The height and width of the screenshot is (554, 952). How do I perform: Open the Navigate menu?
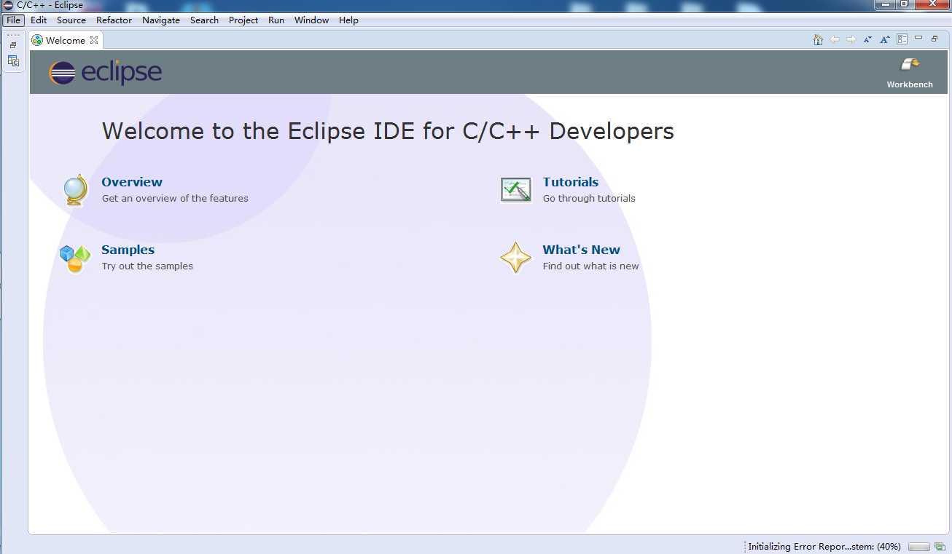pos(161,20)
